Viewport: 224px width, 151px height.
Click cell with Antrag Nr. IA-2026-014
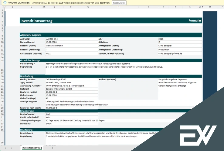click(x=72, y=39)
